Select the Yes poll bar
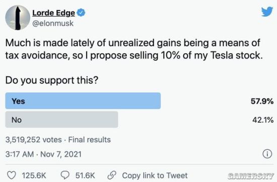The image size is (277, 182). 83,101
